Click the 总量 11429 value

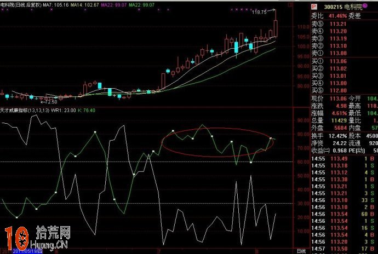pos(339,120)
